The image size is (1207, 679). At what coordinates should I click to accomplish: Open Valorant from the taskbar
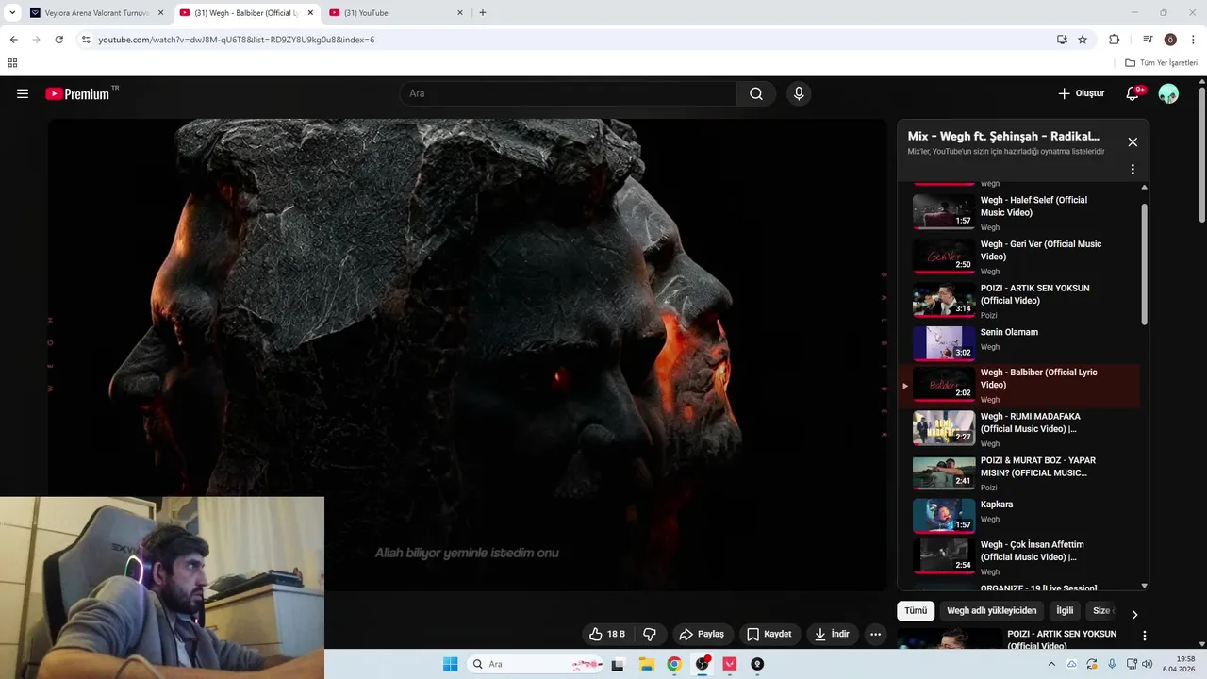729,664
